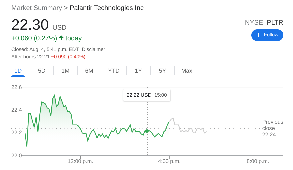Select the 1D time range tab
The height and width of the screenshot is (170, 293).
tap(18, 71)
